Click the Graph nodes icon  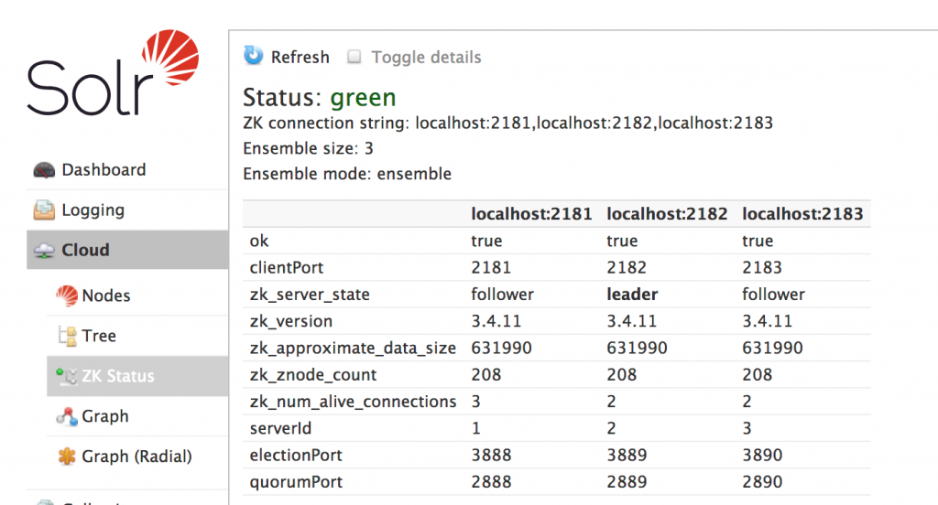pyautogui.click(x=66, y=416)
